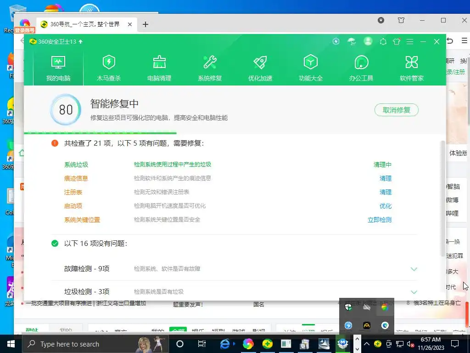Switch to 木马查杀 tab
Image resolution: width=470 pixels, height=353 pixels.
click(108, 68)
